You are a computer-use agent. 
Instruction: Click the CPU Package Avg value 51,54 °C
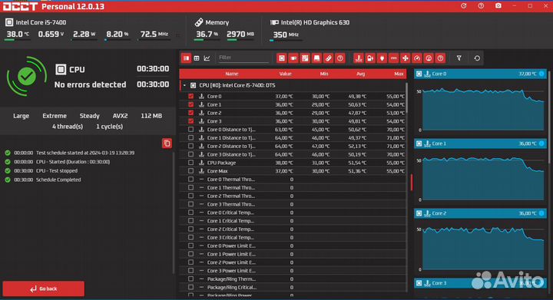tap(357, 163)
